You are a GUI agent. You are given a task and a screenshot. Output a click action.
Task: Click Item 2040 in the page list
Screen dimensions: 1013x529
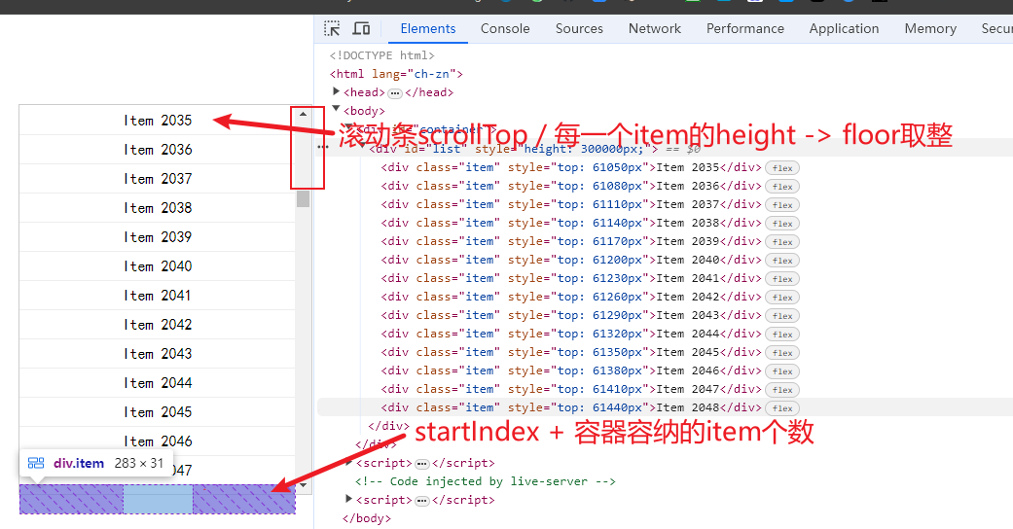158,266
